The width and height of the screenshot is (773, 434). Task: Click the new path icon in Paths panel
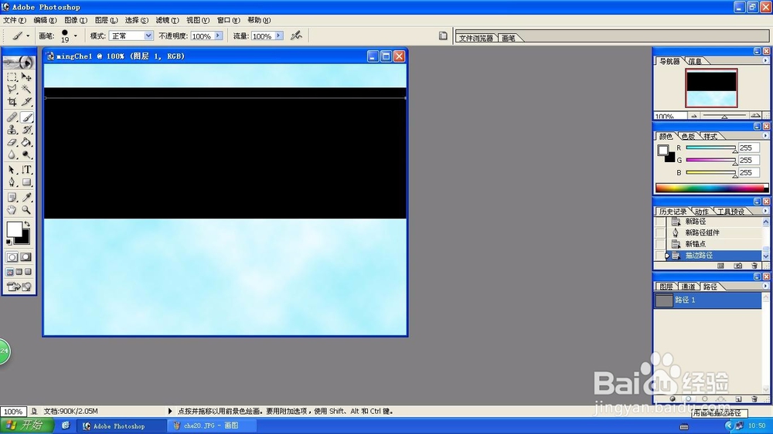tap(738, 399)
